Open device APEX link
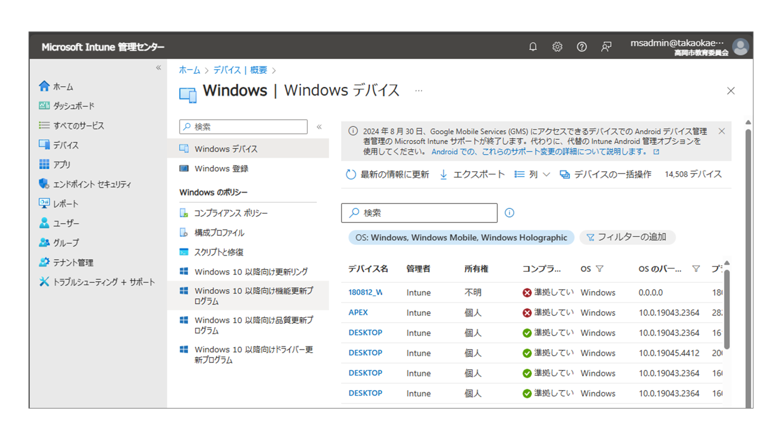This screenshot has width=782, height=440. tap(358, 312)
